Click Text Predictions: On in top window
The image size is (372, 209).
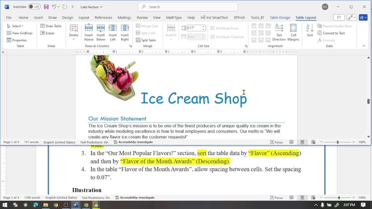pos(94,142)
